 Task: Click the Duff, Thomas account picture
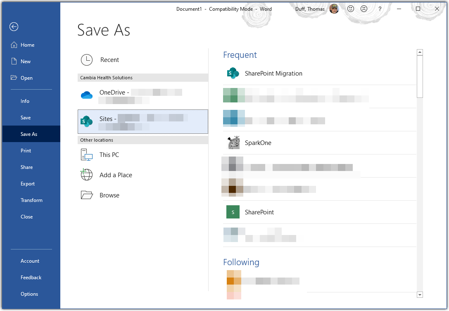pos(334,9)
